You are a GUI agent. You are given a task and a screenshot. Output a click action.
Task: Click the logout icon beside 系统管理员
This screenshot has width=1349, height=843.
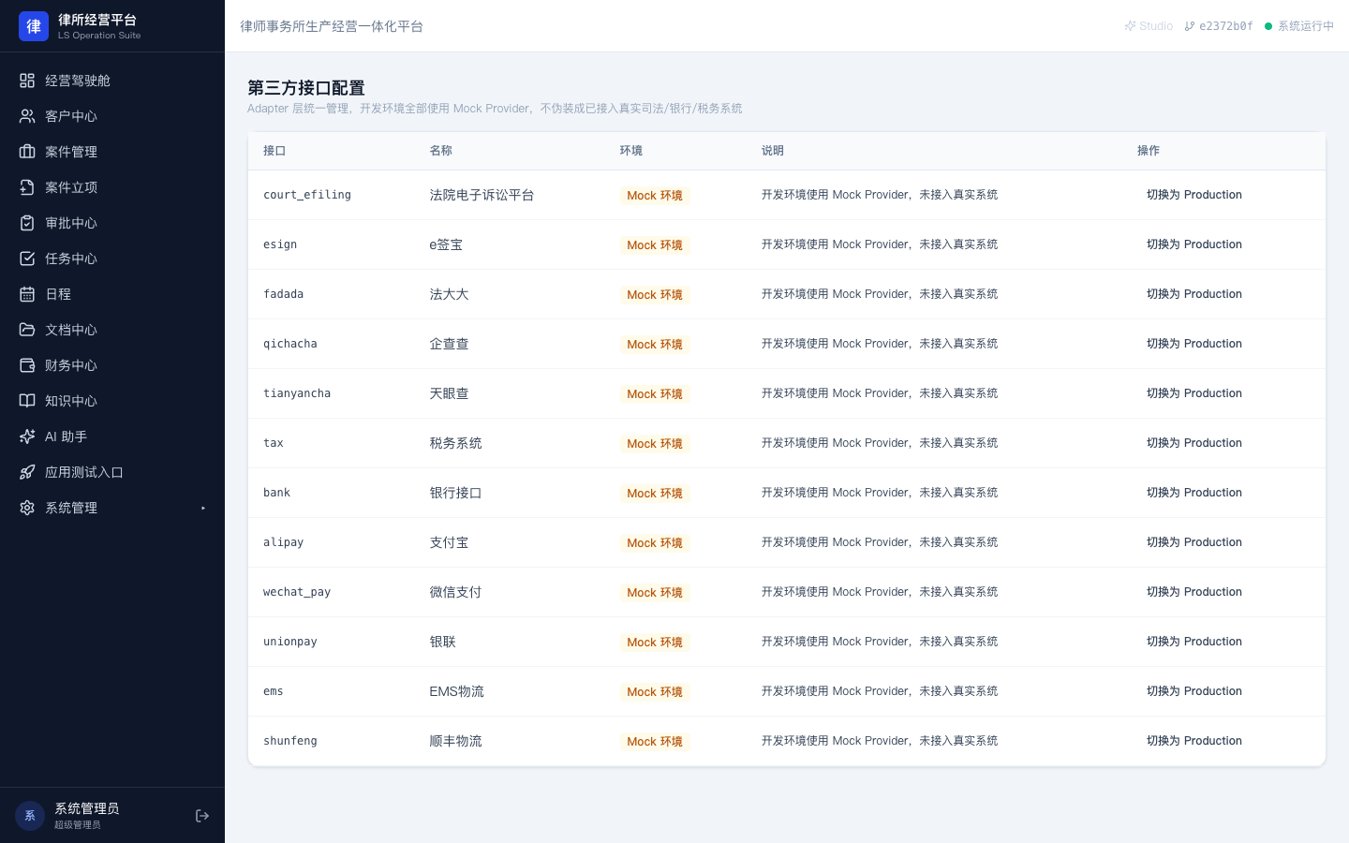point(202,816)
